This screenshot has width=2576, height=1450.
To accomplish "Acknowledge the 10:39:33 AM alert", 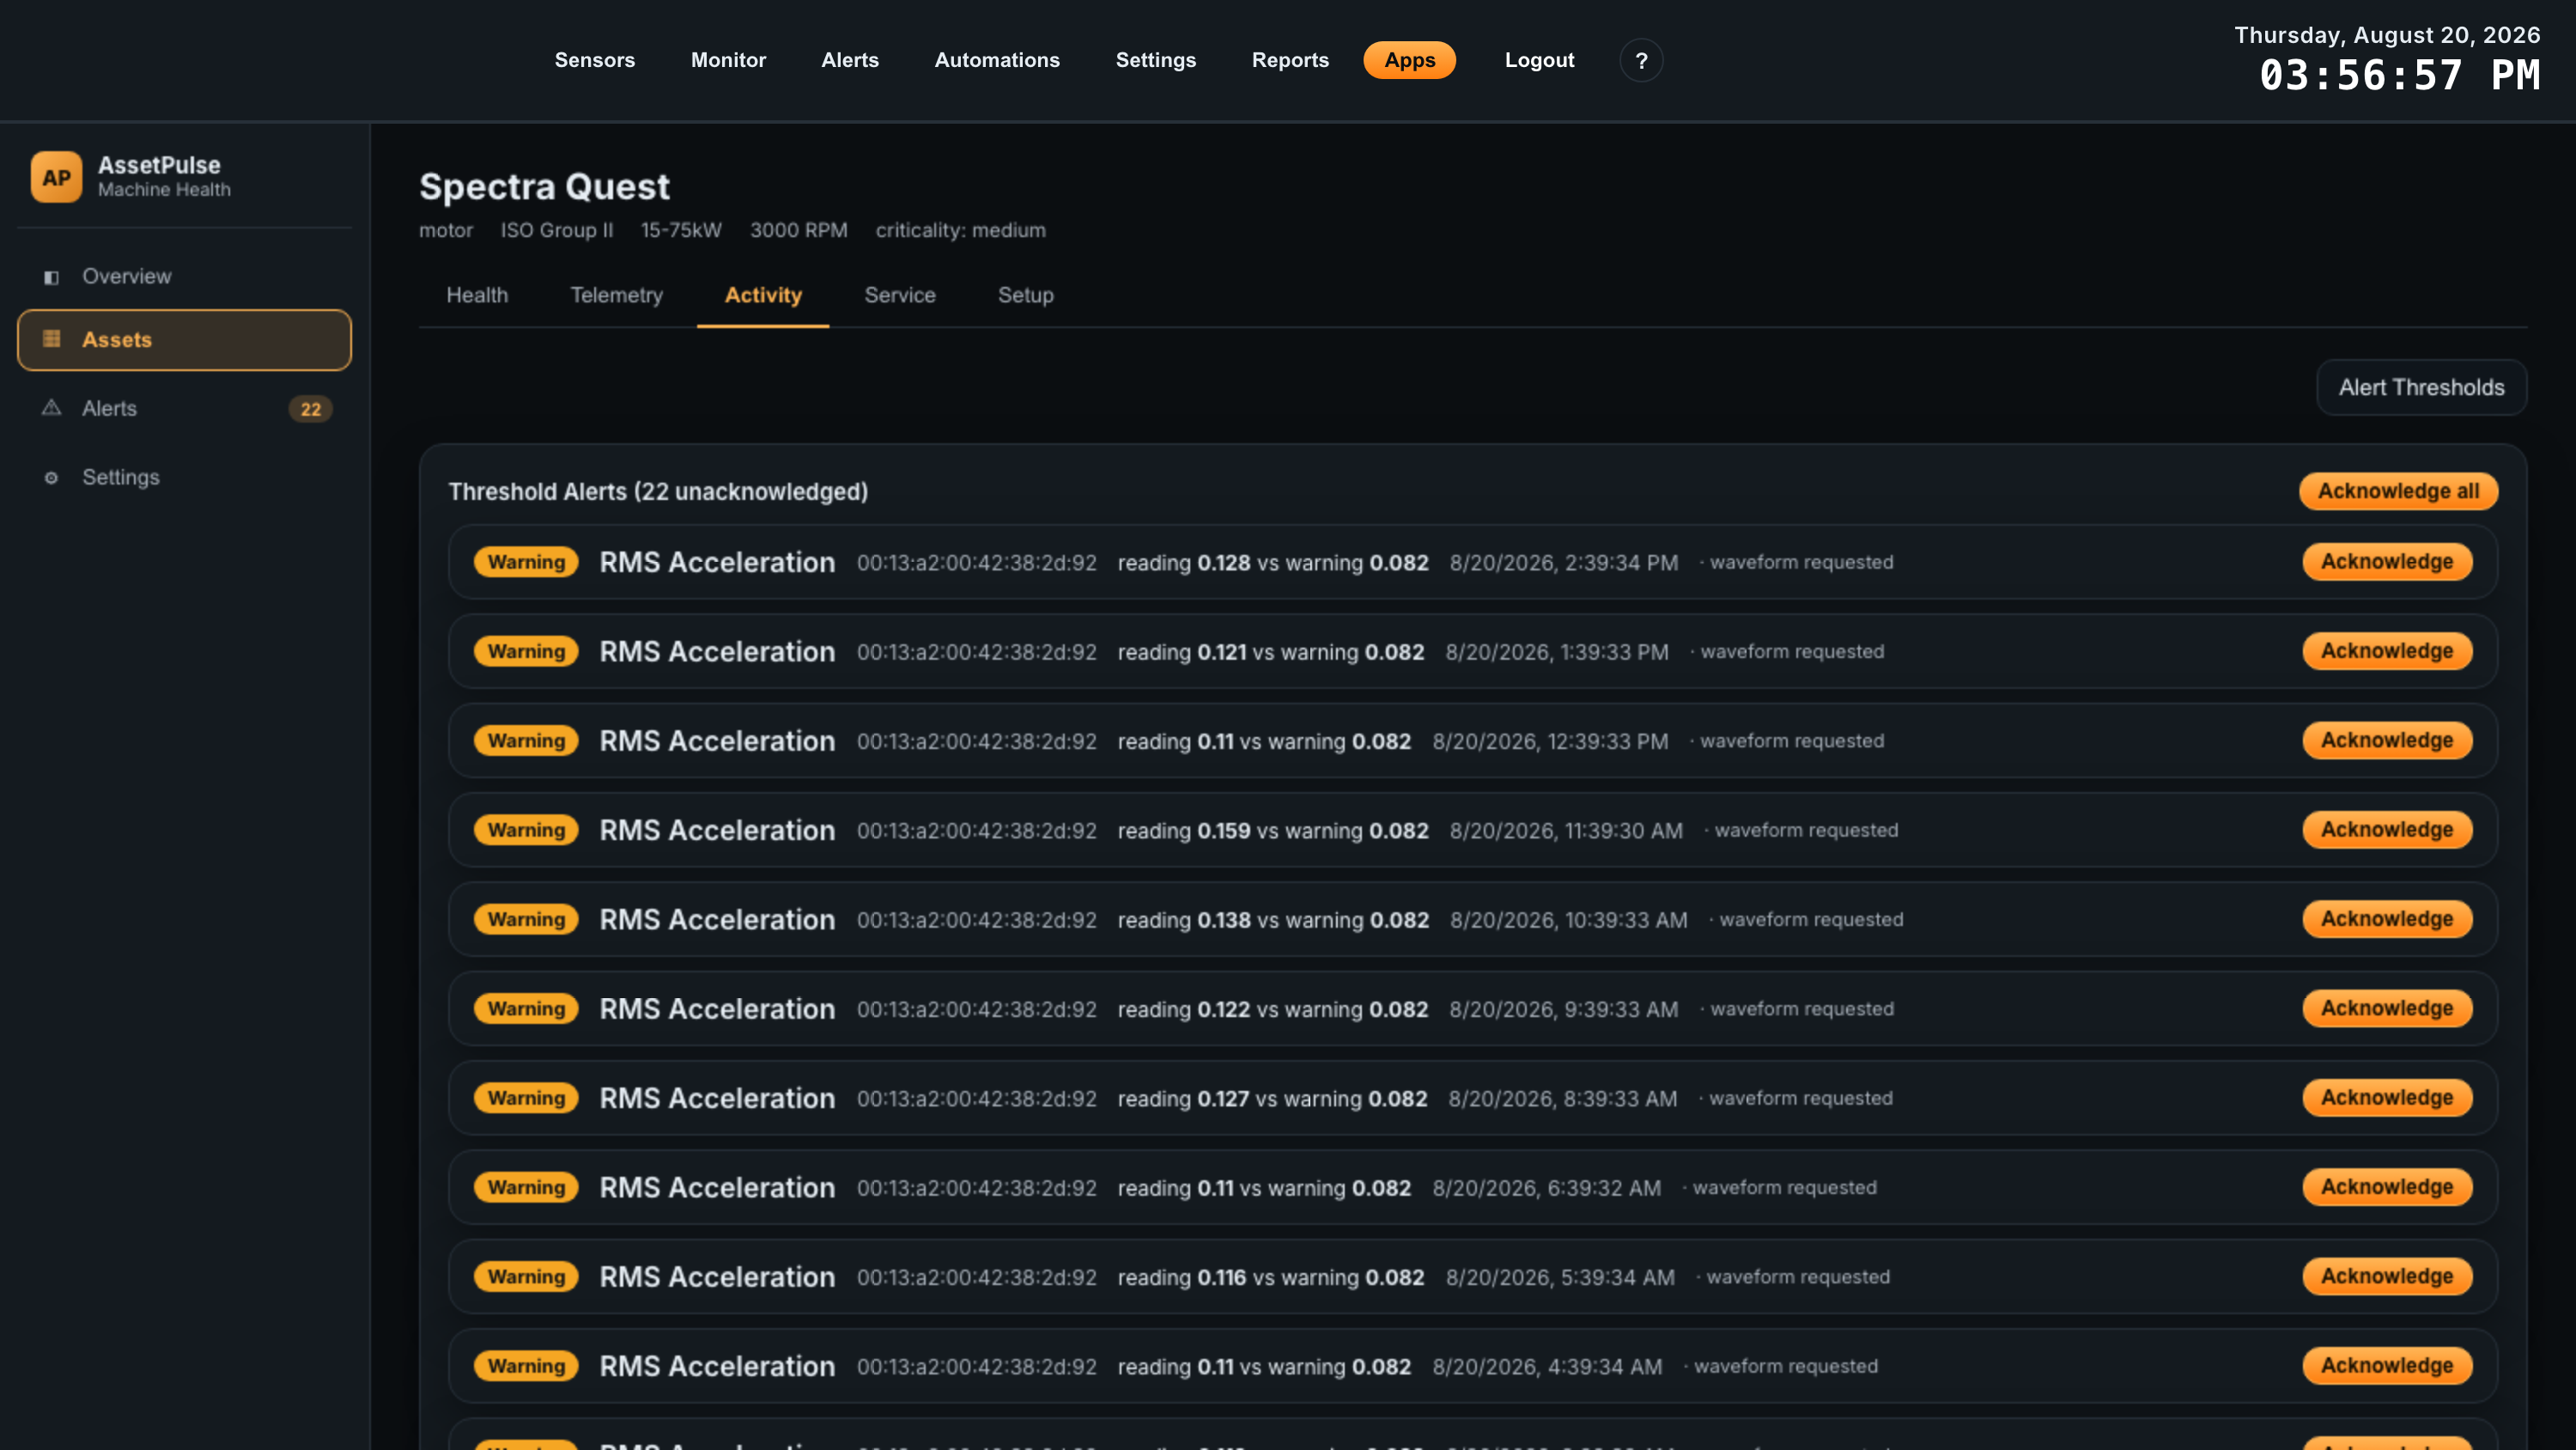I will [2387, 918].
